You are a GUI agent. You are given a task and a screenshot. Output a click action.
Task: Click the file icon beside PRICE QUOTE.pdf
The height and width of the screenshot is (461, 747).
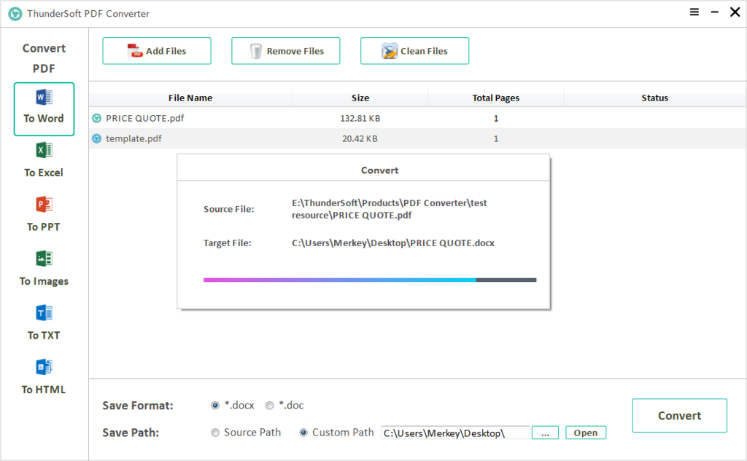[x=97, y=119]
